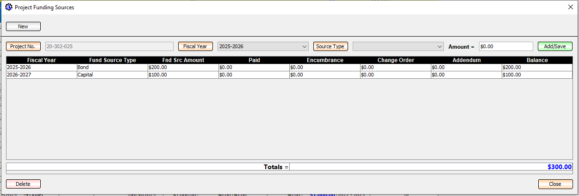
Task: Select the 2026-2027 fiscal year row
Action: click(x=42, y=75)
